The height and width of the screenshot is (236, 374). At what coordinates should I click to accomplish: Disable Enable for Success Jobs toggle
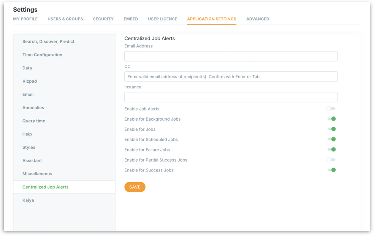tap(331, 170)
